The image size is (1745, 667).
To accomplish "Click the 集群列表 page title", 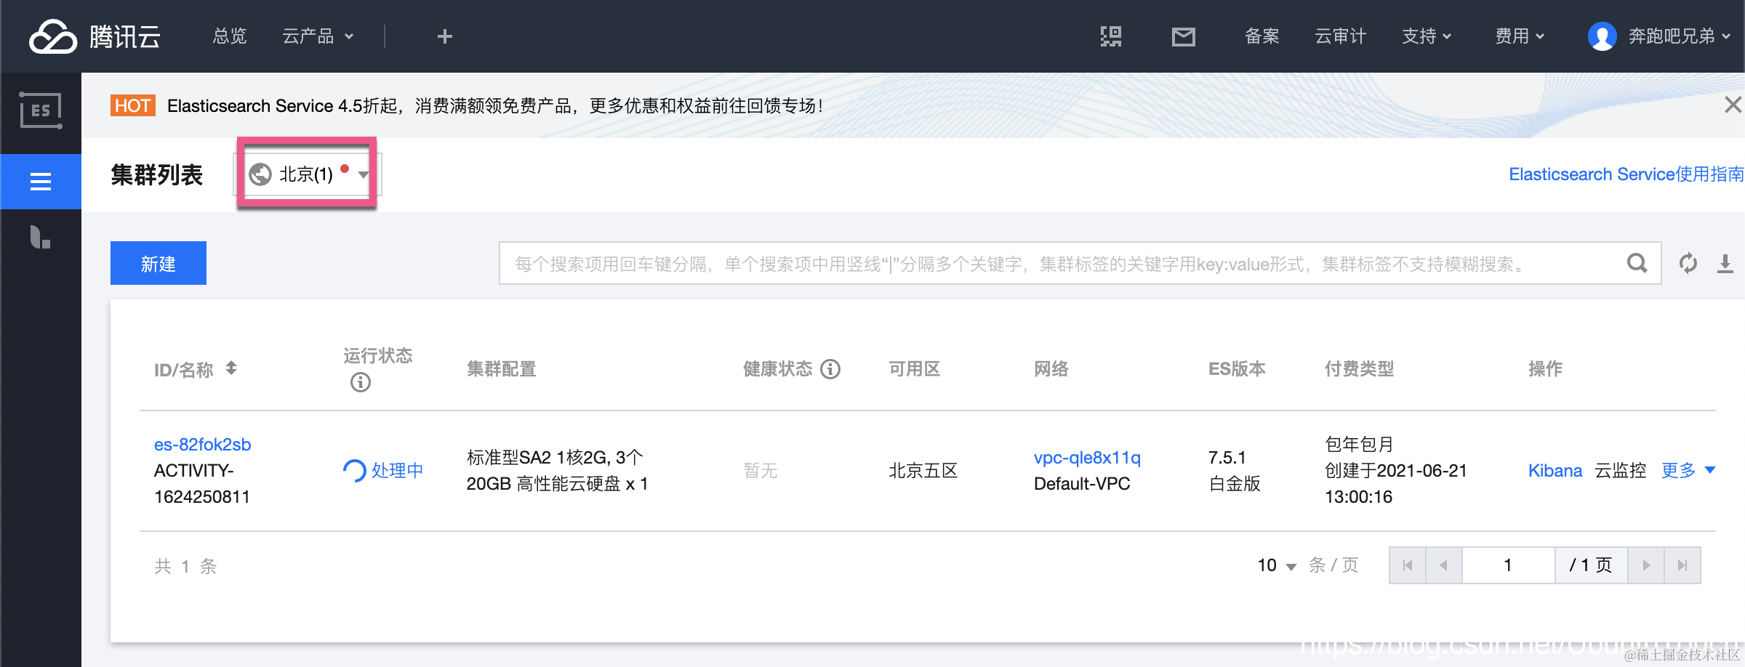I will 156,175.
